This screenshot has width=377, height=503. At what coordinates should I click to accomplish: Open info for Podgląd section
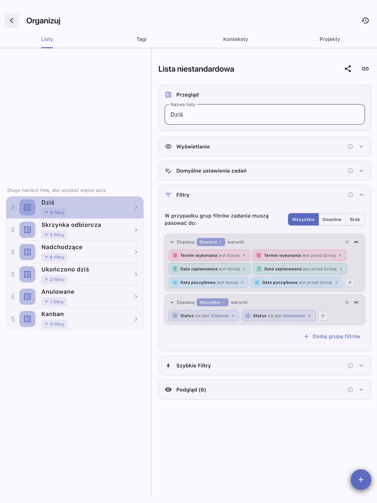(350, 390)
